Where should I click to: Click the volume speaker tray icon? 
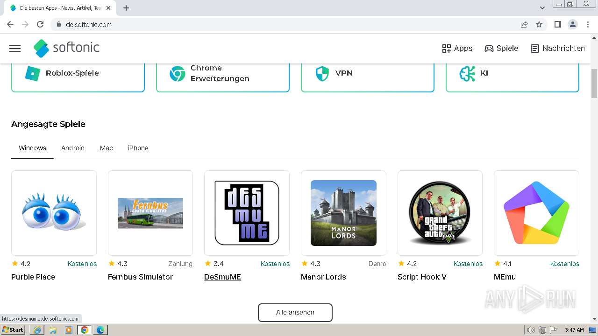(531, 330)
